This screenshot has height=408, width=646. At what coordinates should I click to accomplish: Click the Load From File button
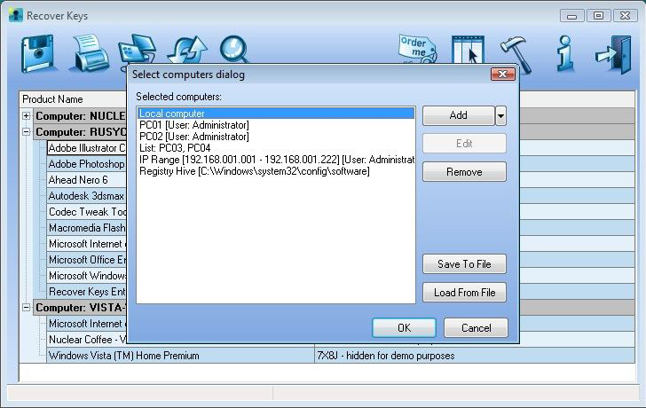[x=464, y=293]
